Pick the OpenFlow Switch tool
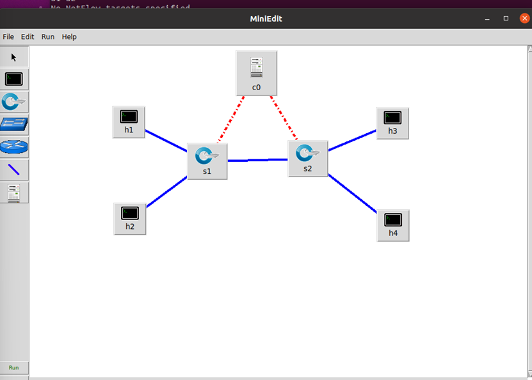Screen dimensions: 532x380 (x=14, y=102)
